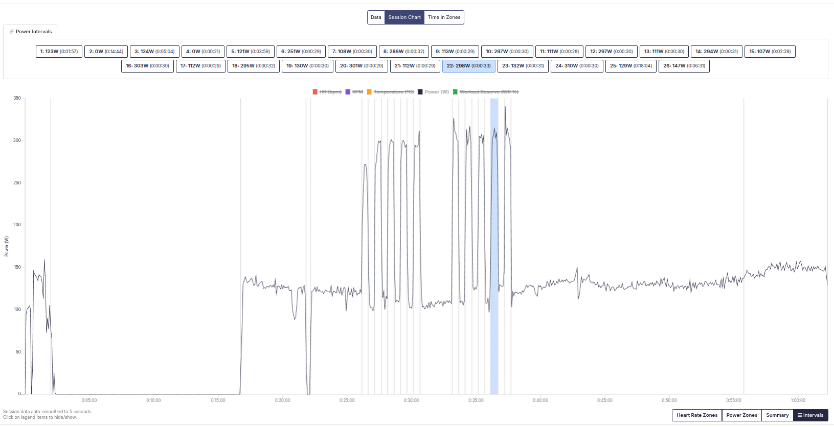Click the hamburger icon on the Intervals button
The image size is (834, 427).
pos(800,415)
